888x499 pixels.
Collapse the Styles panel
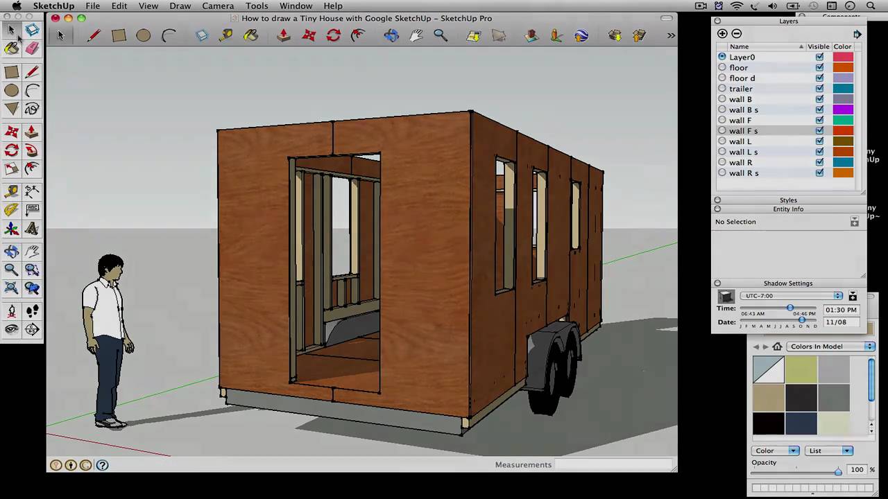pos(717,200)
